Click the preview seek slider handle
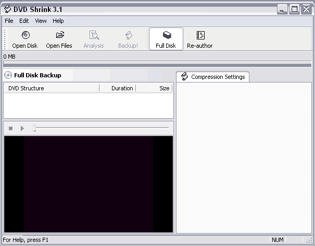315x246 pixels. (34, 128)
